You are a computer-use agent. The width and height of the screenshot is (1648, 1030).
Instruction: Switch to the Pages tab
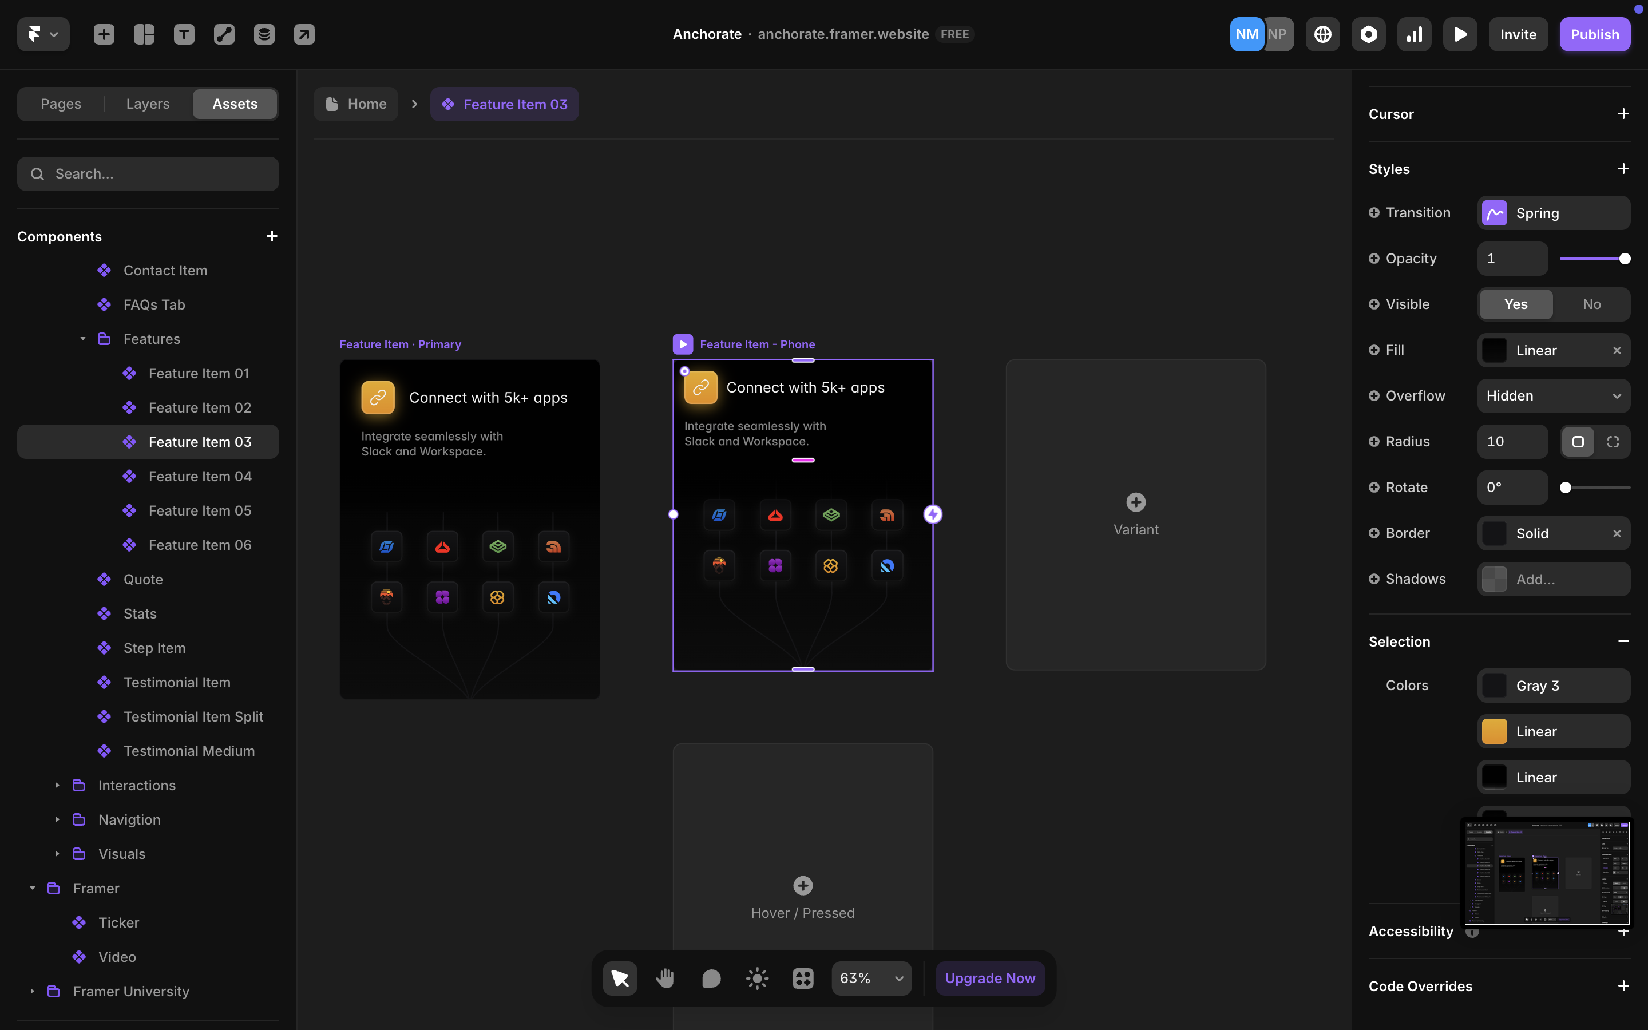61,104
